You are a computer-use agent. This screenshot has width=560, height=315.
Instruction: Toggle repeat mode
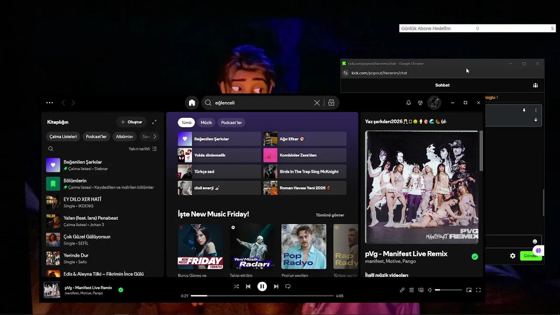(x=288, y=287)
